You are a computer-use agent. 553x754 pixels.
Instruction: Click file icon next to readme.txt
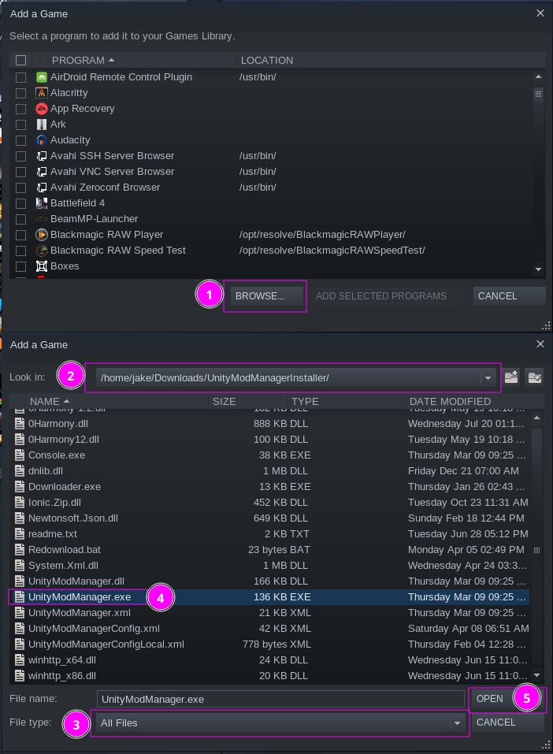click(20, 533)
